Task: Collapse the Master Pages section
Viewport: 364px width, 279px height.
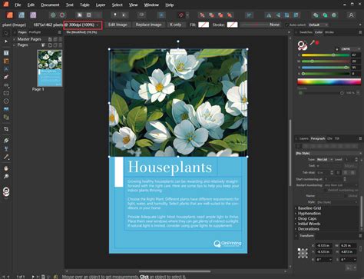Action: 15,39
